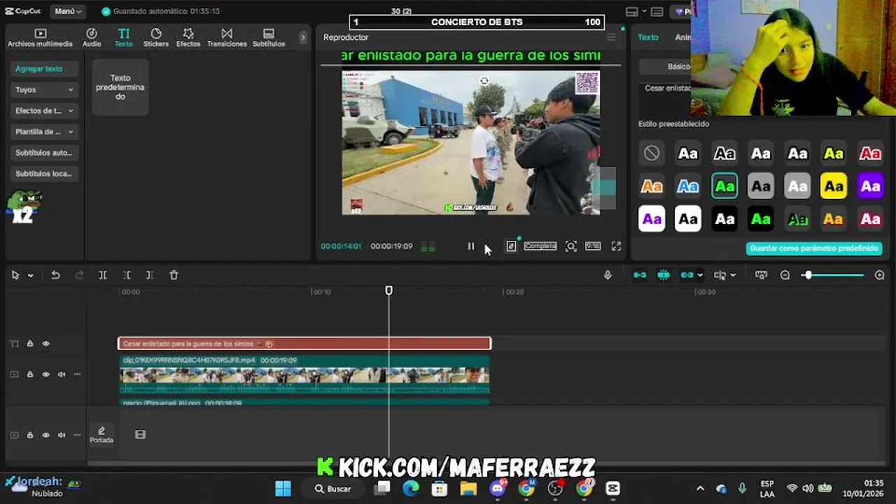
Task: Select the red text clip on the timeline
Action: point(304,344)
